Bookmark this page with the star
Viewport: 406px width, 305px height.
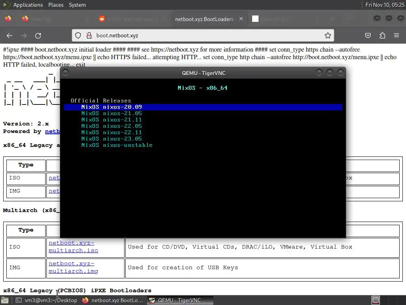328,35
